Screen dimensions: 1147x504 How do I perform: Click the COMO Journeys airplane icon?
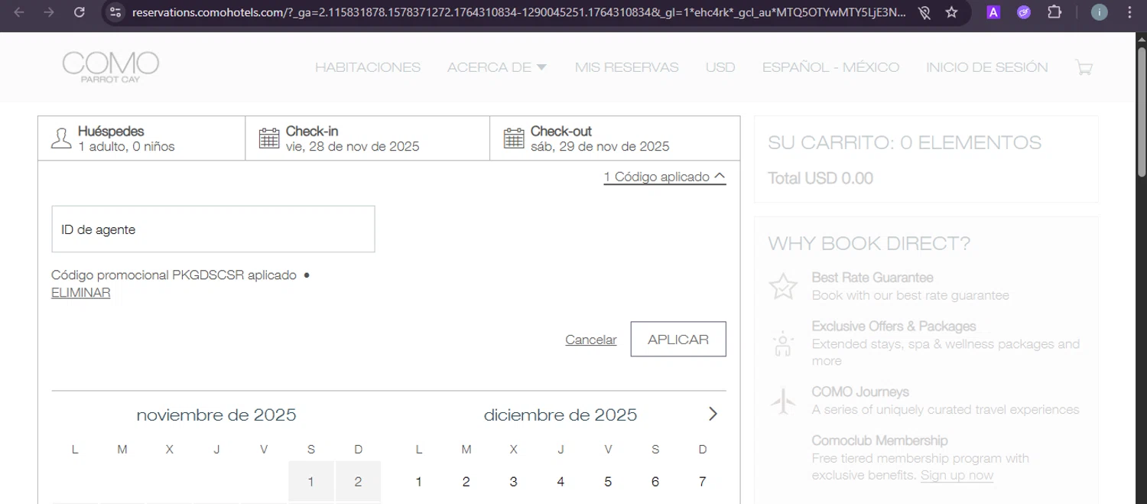pos(783,401)
